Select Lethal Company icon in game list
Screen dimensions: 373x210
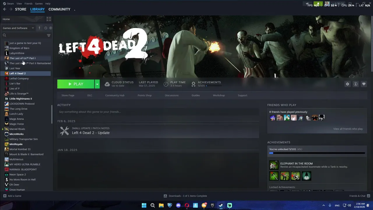(6, 78)
